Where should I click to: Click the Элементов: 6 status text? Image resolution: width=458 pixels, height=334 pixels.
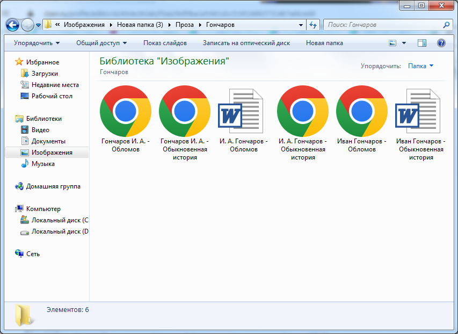coord(68,310)
